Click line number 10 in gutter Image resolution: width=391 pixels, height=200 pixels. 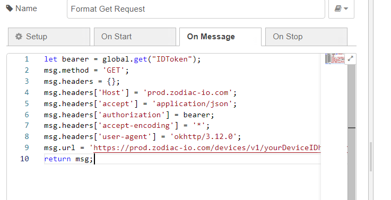(24, 159)
